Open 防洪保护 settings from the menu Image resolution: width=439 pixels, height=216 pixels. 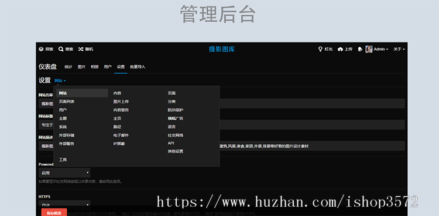[x=176, y=110]
